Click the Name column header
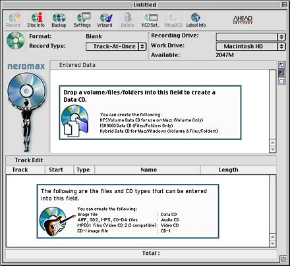The image size is (290, 266). [x=148, y=170]
